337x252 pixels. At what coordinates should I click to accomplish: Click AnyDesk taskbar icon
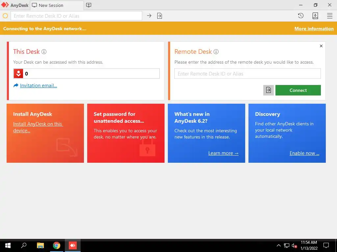click(x=73, y=245)
